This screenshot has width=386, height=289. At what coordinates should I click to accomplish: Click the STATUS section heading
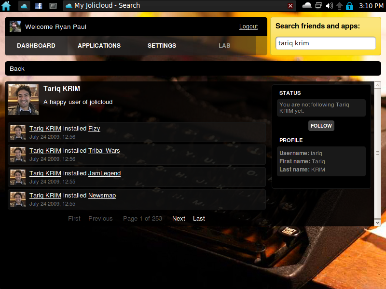click(290, 93)
